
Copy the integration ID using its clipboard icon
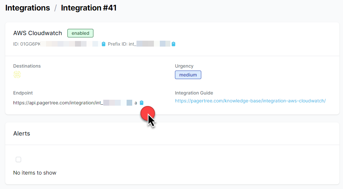[x=103, y=44]
